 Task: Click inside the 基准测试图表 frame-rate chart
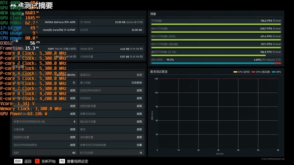[218, 114]
